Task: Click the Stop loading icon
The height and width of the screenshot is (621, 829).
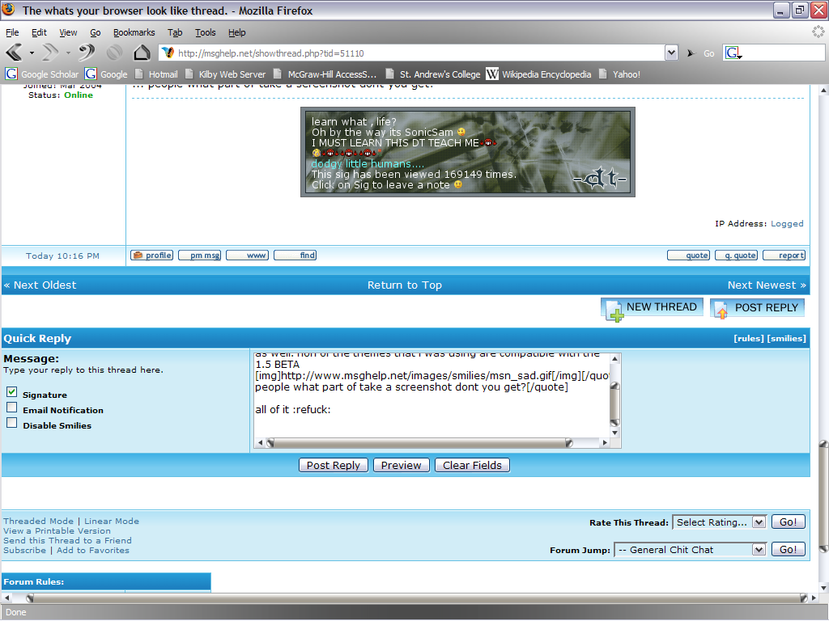Action: 114,53
